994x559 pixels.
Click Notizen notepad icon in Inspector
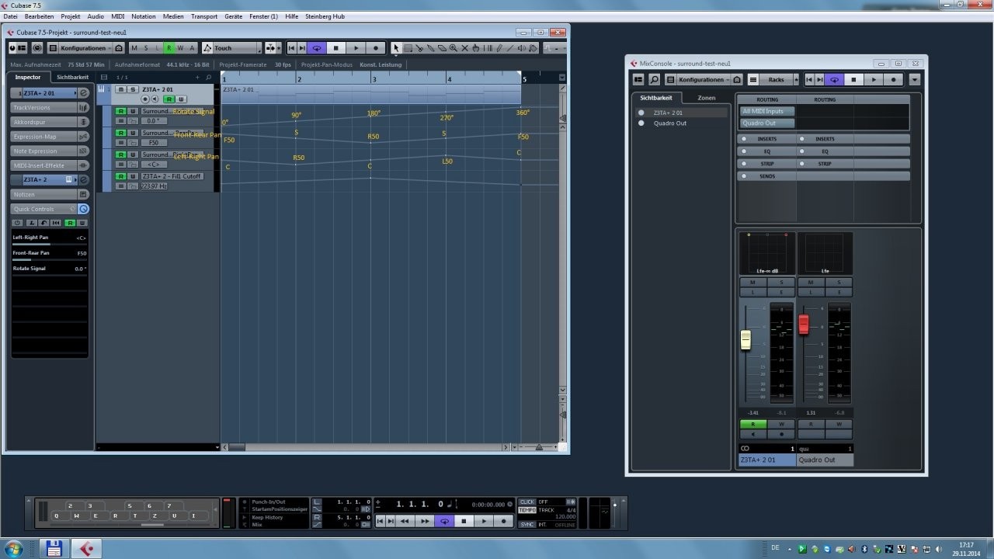tap(84, 194)
